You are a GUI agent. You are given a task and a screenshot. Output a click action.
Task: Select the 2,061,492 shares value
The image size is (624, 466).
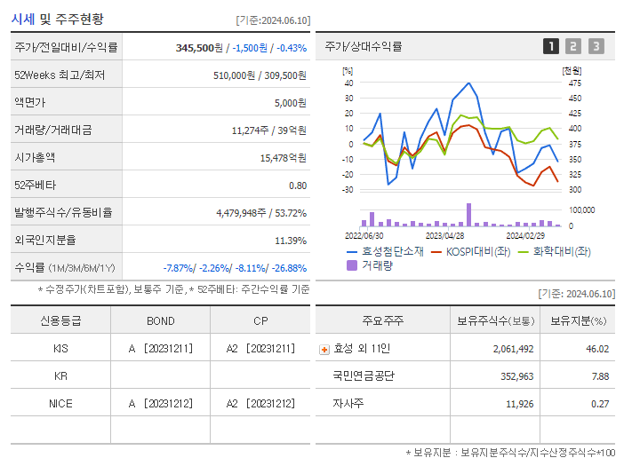[513, 349]
